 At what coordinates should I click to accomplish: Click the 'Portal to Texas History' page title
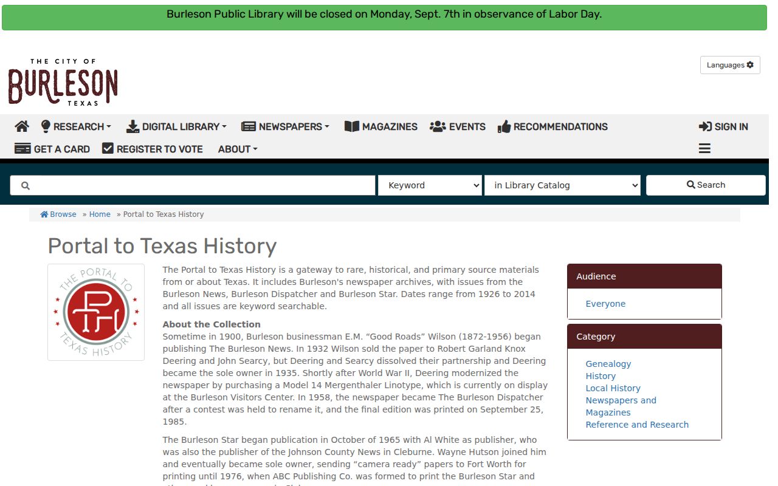[162, 246]
